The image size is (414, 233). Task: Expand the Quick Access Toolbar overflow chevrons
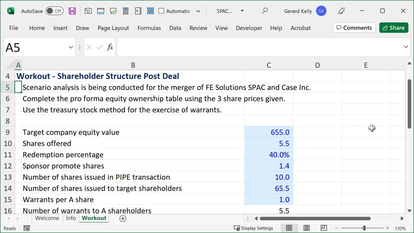pyautogui.click(x=198, y=11)
